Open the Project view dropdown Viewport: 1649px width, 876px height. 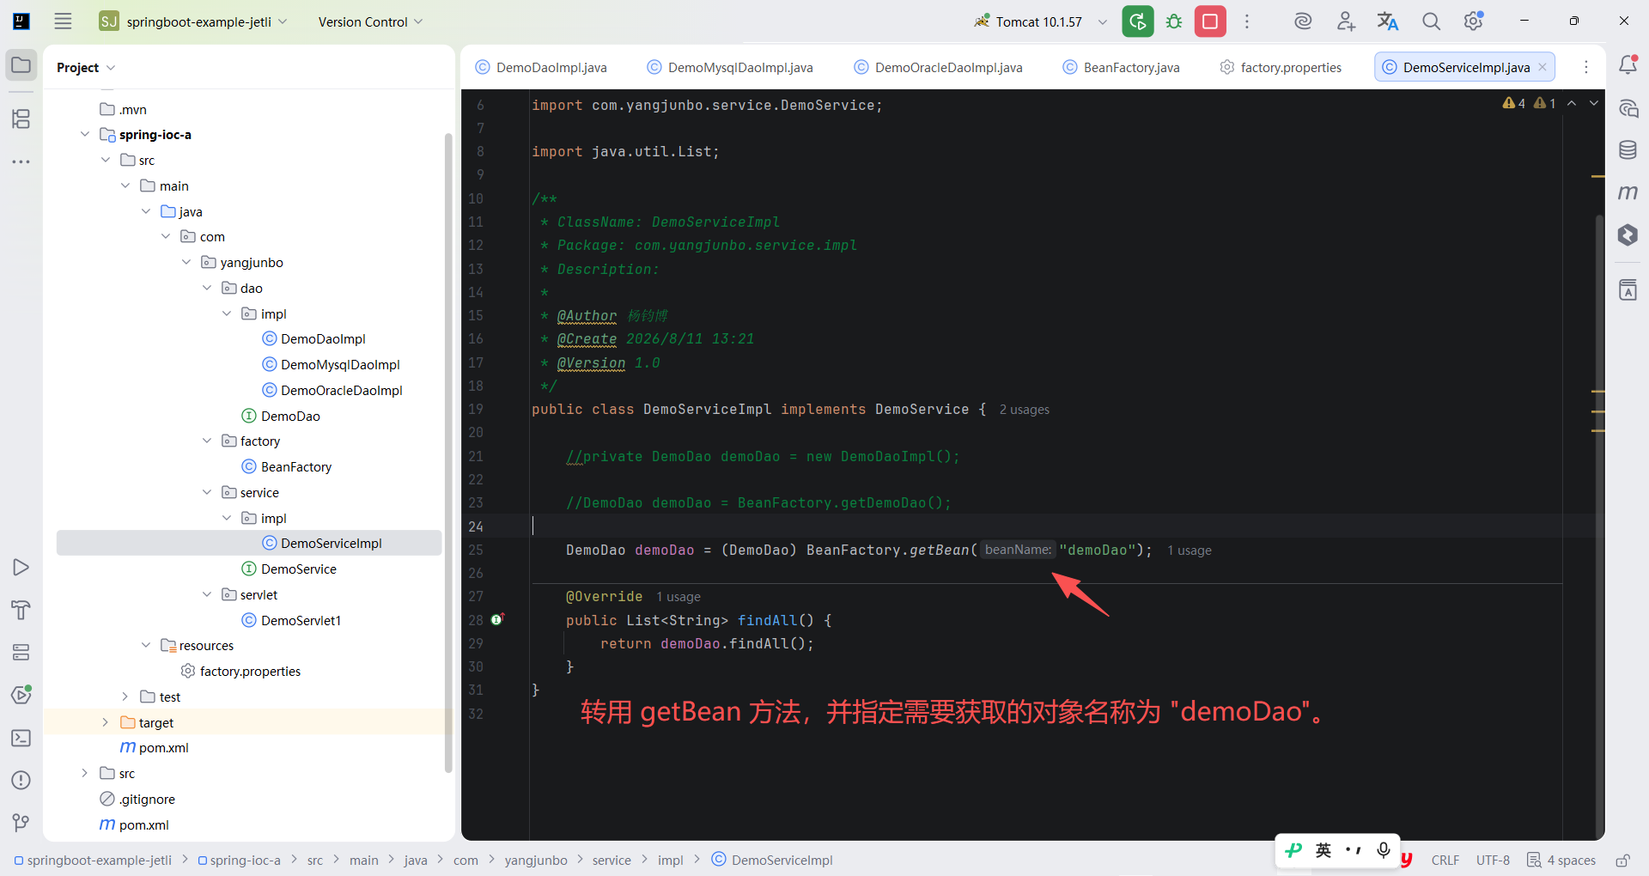tap(86, 67)
